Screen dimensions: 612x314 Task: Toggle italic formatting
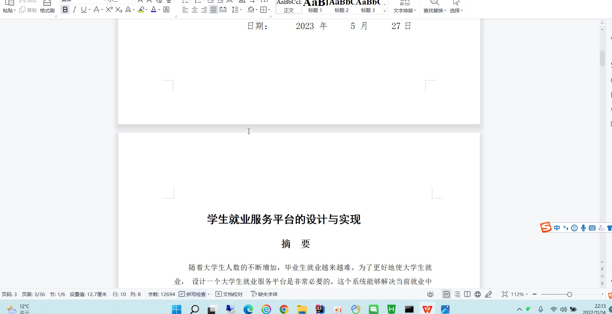tap(75, 10)
